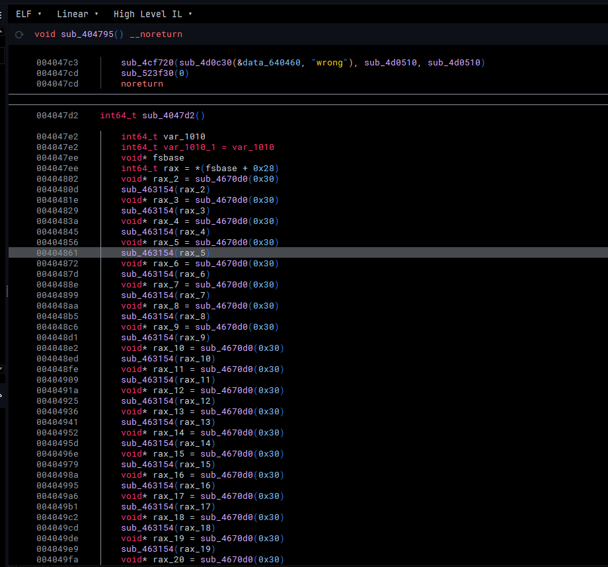This screenshot has width=608, height=567.
Task: Click sub_4670d0 call at address 00404802
Action: 221,179
